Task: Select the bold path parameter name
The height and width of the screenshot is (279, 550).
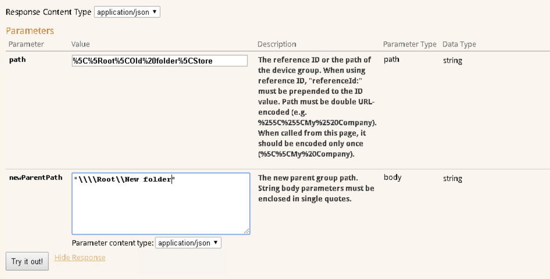Action: point(18,60)
